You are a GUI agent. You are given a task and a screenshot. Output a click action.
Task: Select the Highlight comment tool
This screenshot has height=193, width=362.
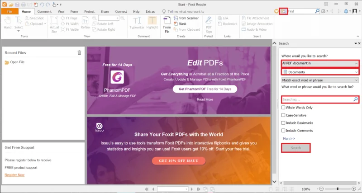click(152, 23)
